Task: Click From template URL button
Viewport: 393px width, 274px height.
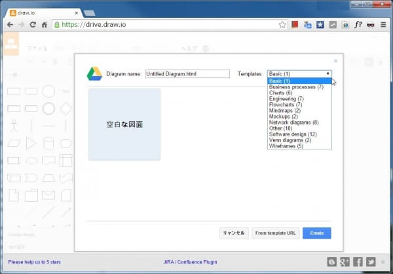Action: 275,233
